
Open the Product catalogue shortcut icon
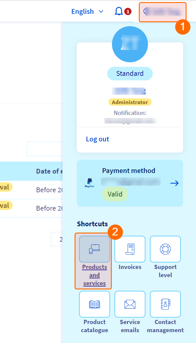[95, 304]
